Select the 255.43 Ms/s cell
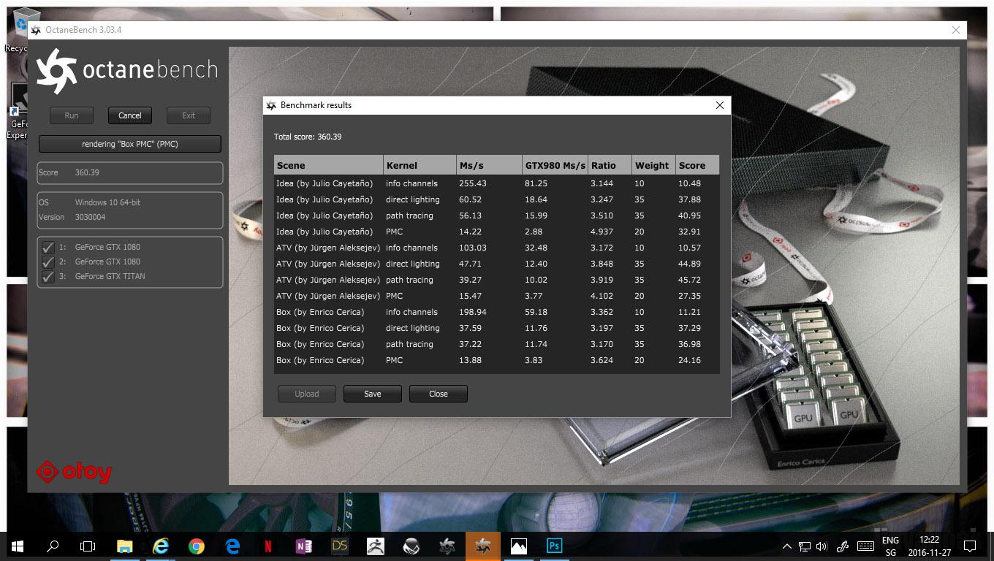This screenshot has height=561, width=994. pyautogui.click(x=472, y=183)
